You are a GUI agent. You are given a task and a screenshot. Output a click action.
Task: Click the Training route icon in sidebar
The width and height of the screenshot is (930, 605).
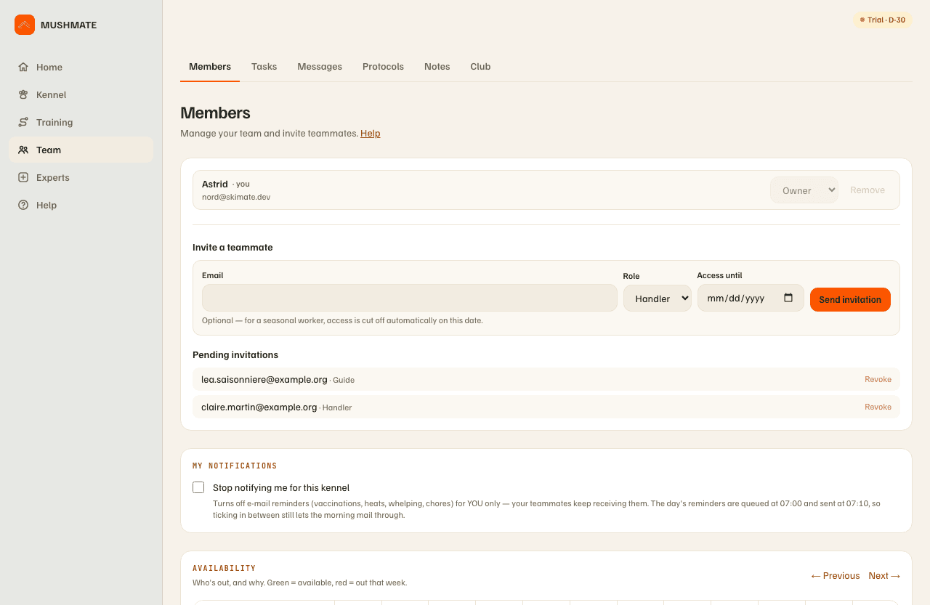(x=23, y=122)
